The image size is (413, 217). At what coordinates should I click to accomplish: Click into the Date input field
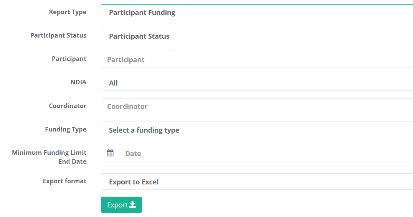(266, 153)
